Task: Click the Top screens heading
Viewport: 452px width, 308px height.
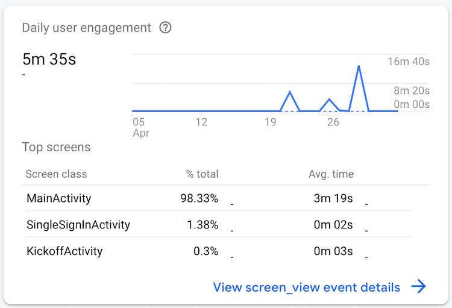Action: (x=56, y=147)
